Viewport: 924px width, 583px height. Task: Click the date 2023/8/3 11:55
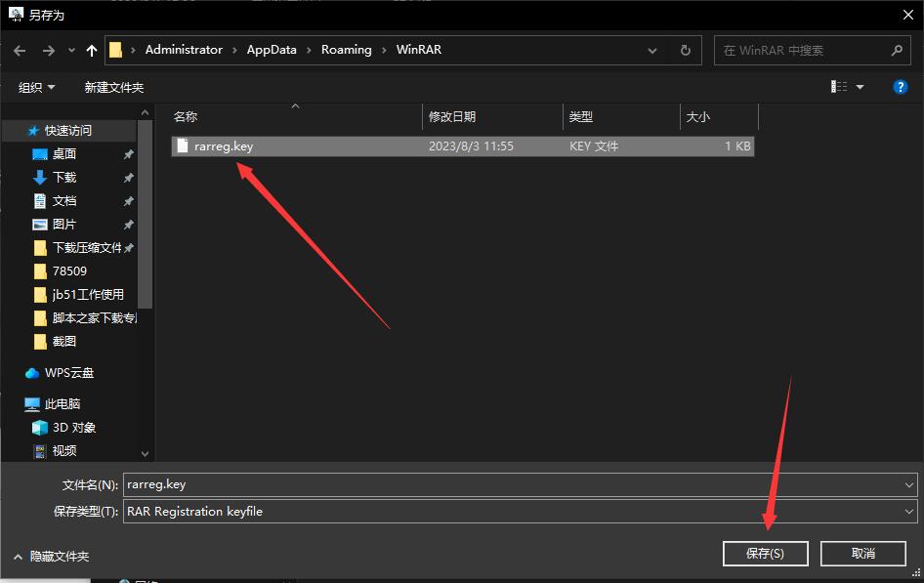(x=471, y=146)
